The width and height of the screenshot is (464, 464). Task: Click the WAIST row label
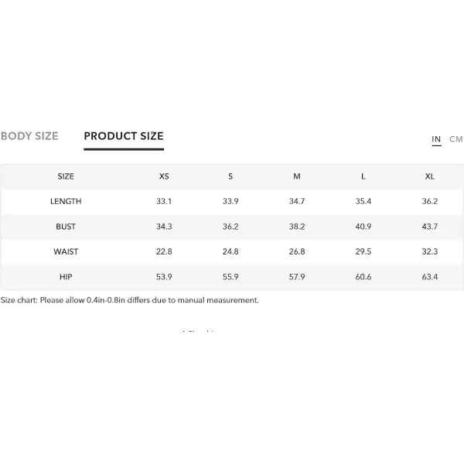click(x=66, y=251)
